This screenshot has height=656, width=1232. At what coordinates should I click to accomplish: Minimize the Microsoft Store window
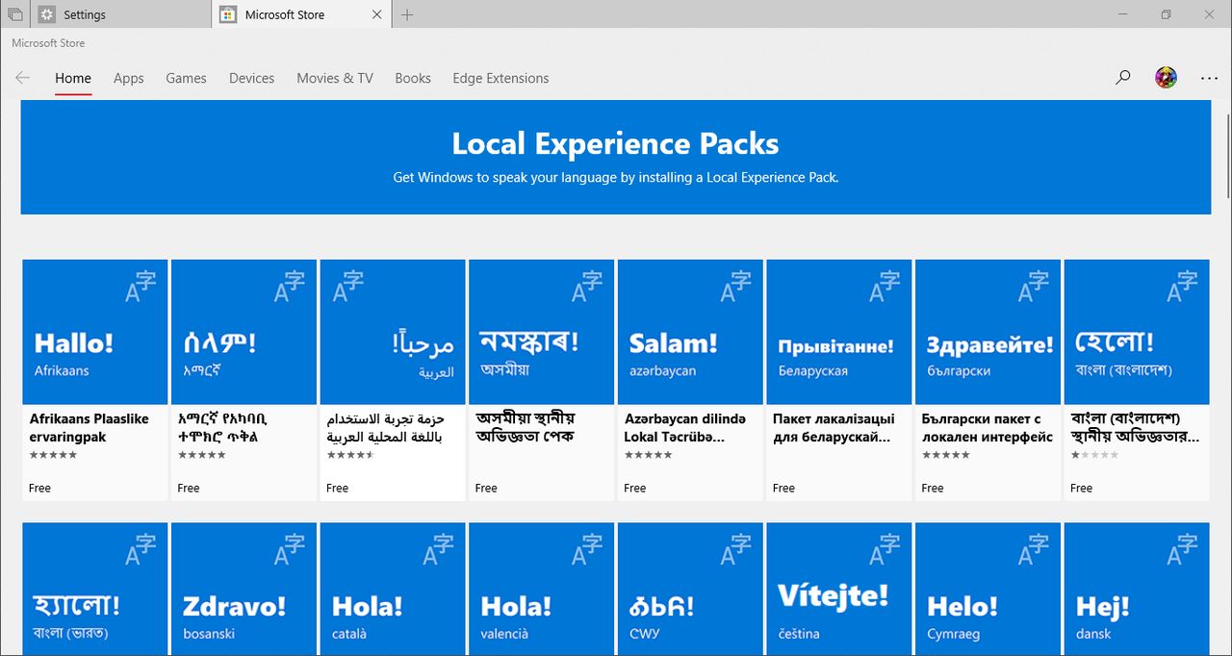tap(1121, 14)
